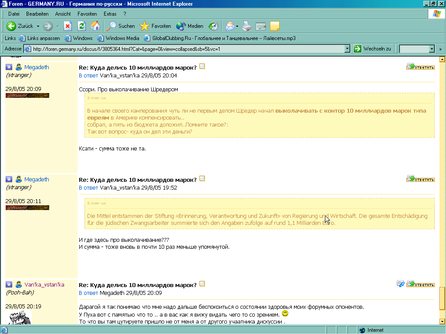Click ответить reply button on Van'ka_vstan'ka post
446x334 pixels.
click(420, 284)
